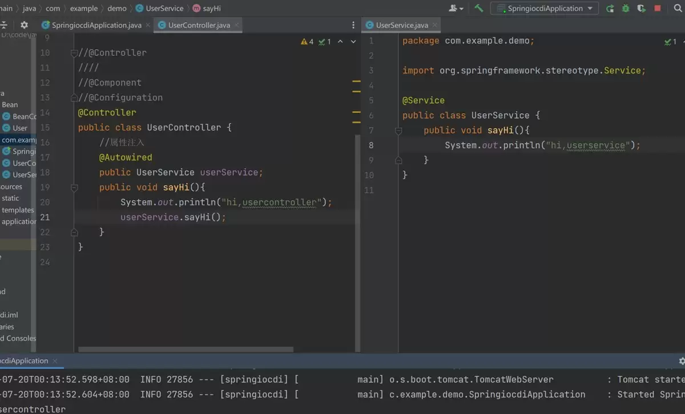Click the rerun SpringiocdiApplication icon

click(x=610, y=9)
